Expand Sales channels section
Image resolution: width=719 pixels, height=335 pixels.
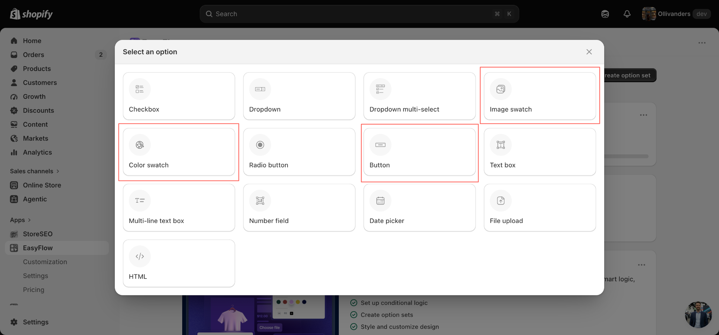pos(35,171)
